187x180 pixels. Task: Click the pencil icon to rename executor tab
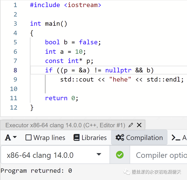[131, 125]
